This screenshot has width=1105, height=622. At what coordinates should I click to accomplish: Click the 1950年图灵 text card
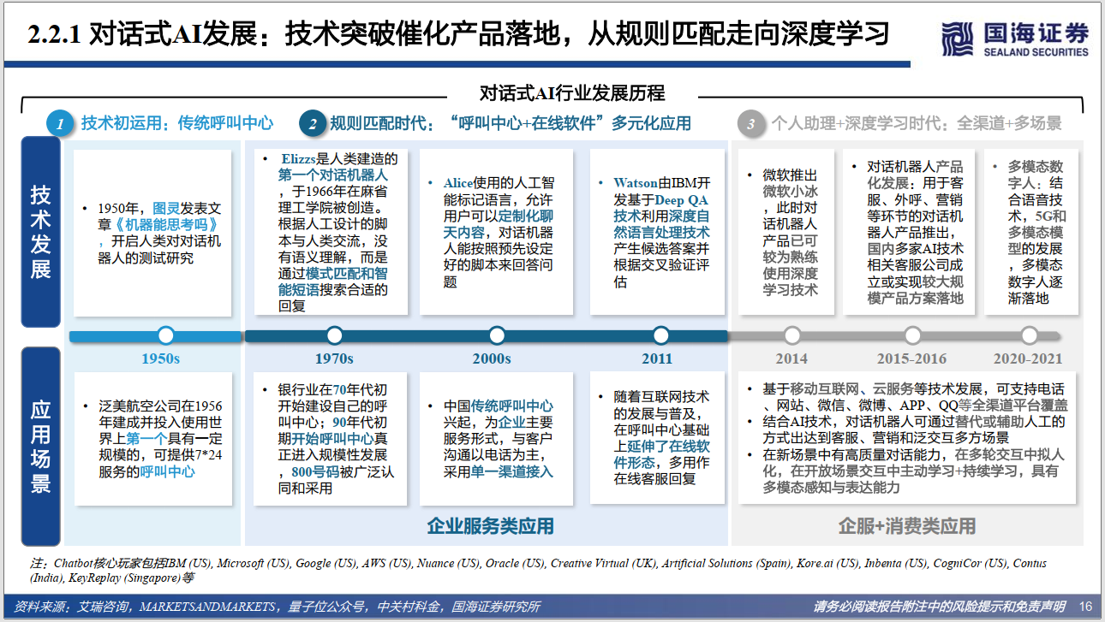pyautogui.click(x=152, y=233)
